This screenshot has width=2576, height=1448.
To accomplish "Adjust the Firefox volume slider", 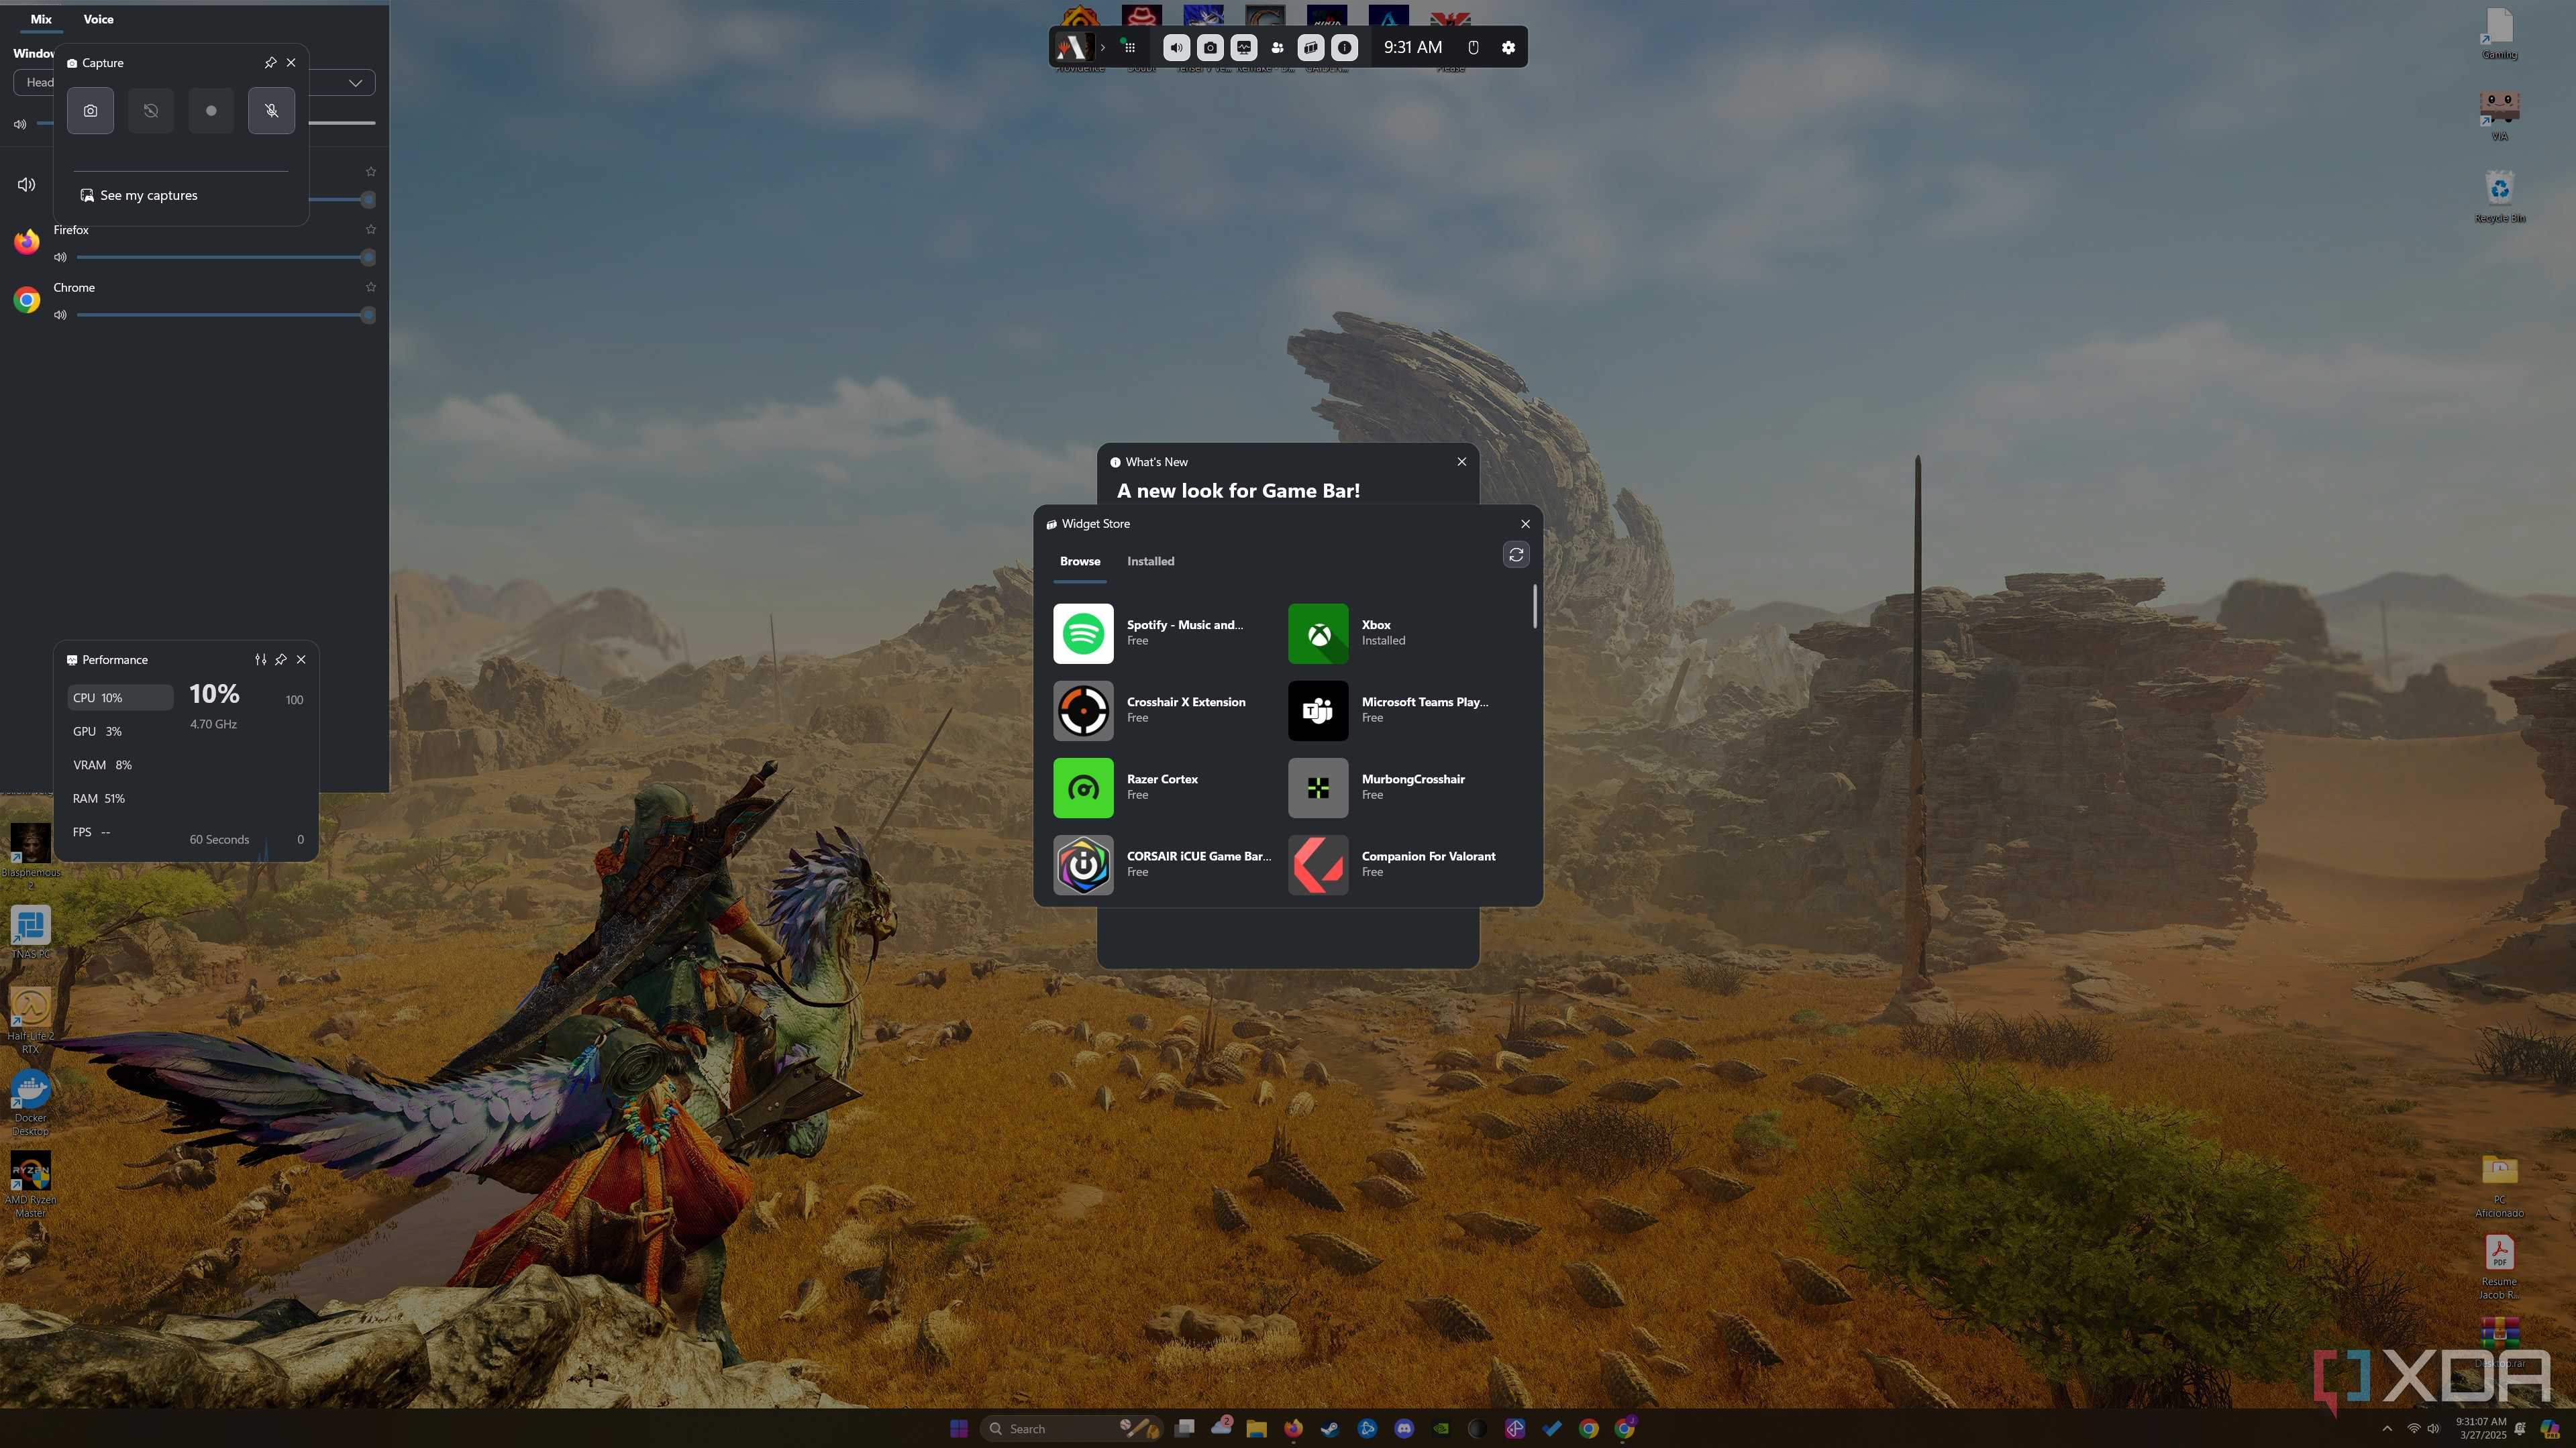I will pos(225,257).
